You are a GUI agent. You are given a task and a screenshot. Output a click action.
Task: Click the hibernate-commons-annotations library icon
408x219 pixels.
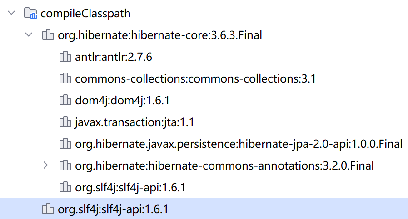coord(65,166)
